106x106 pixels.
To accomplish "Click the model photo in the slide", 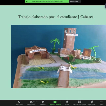I will click(x=59, y=56).
